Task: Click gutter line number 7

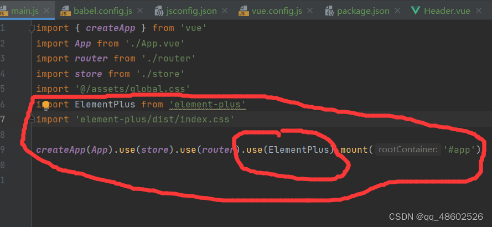Action: (3, 119)
